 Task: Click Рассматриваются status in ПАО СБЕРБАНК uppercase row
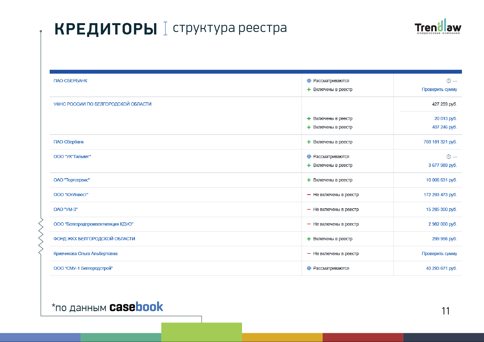point(331,81)
